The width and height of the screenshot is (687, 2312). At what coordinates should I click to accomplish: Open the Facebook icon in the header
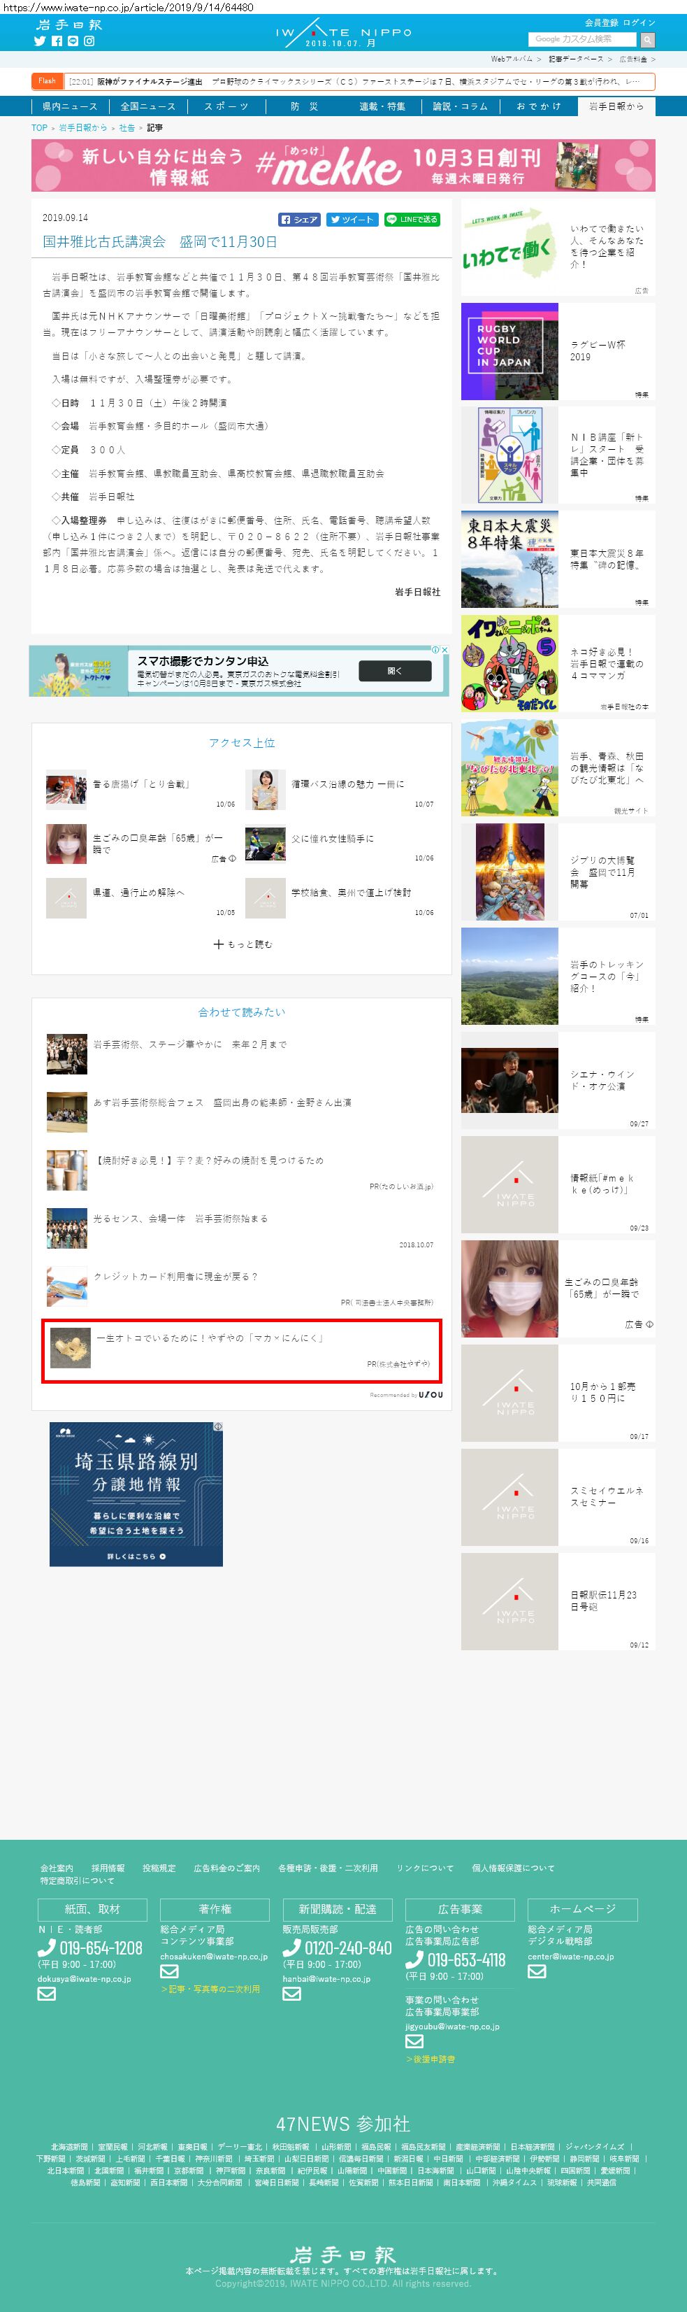pyautogui.click(x=57, y=41)
